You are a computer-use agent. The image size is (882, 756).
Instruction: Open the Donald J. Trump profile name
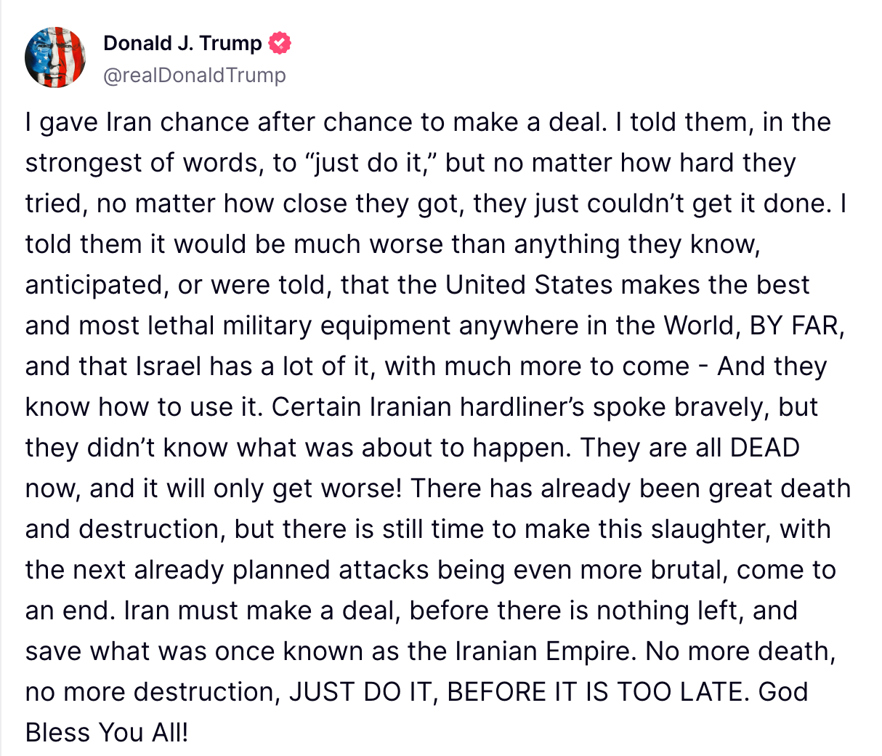click(x=182, y=44)
